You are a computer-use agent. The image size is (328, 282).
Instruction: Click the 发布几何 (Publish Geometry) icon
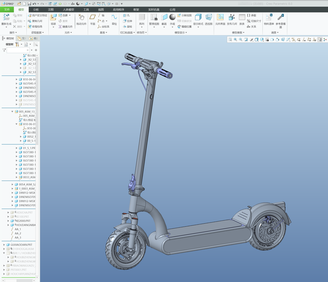pyautogui.click(x=231, y=17)
